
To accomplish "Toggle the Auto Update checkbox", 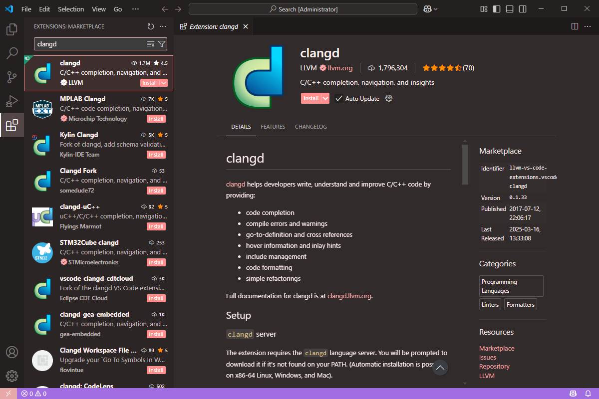I will pyautogui.click(x=339, y=98).
